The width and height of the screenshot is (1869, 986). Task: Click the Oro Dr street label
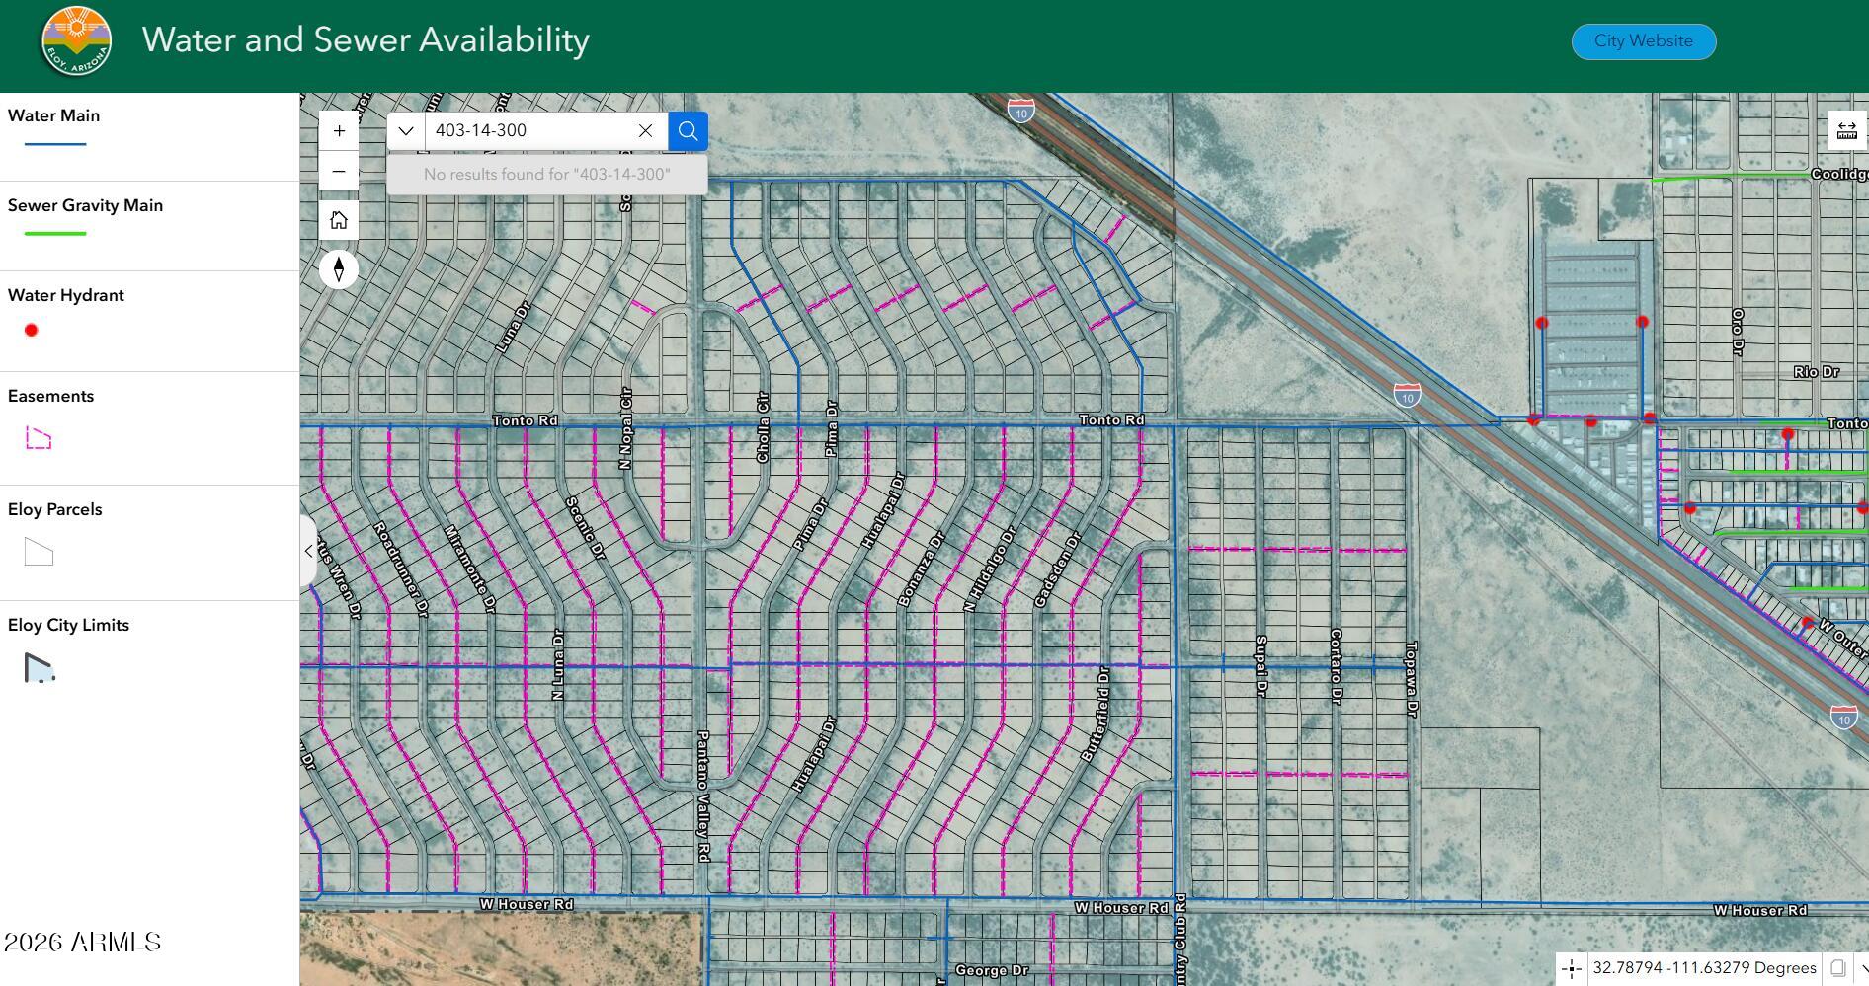(x=1738, y=332)
